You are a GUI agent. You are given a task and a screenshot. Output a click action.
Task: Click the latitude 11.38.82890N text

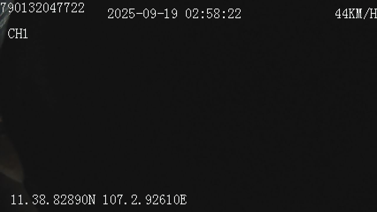coord(53,200)
